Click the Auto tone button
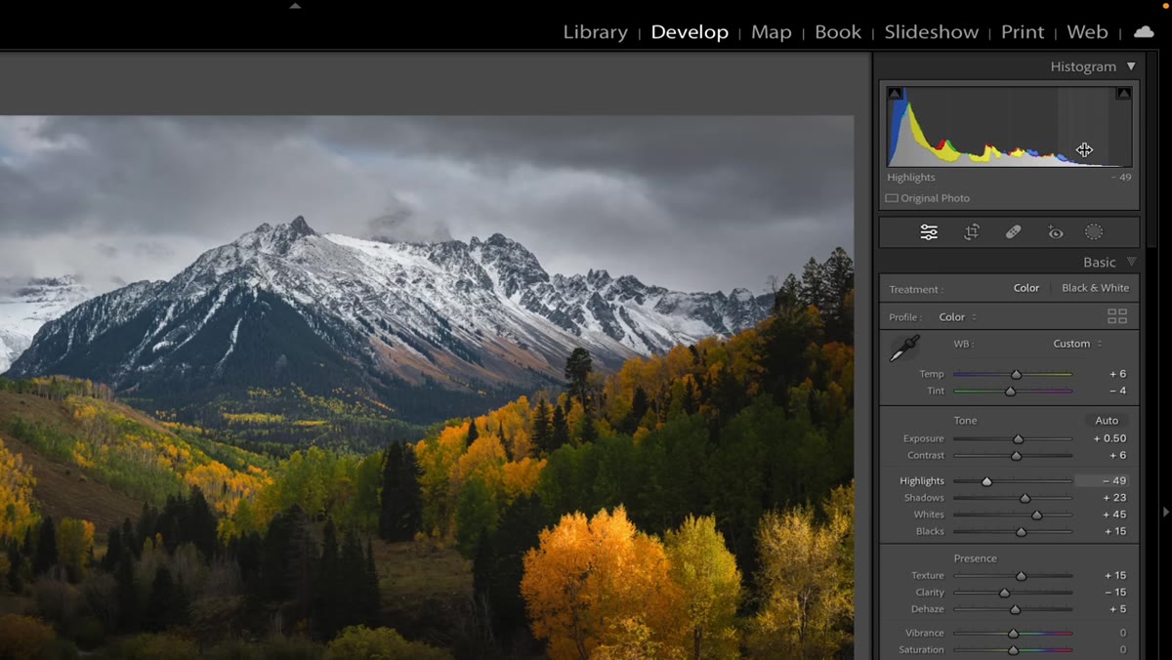This screenshot has height=660, width=1172. (x=1107, y=420)
